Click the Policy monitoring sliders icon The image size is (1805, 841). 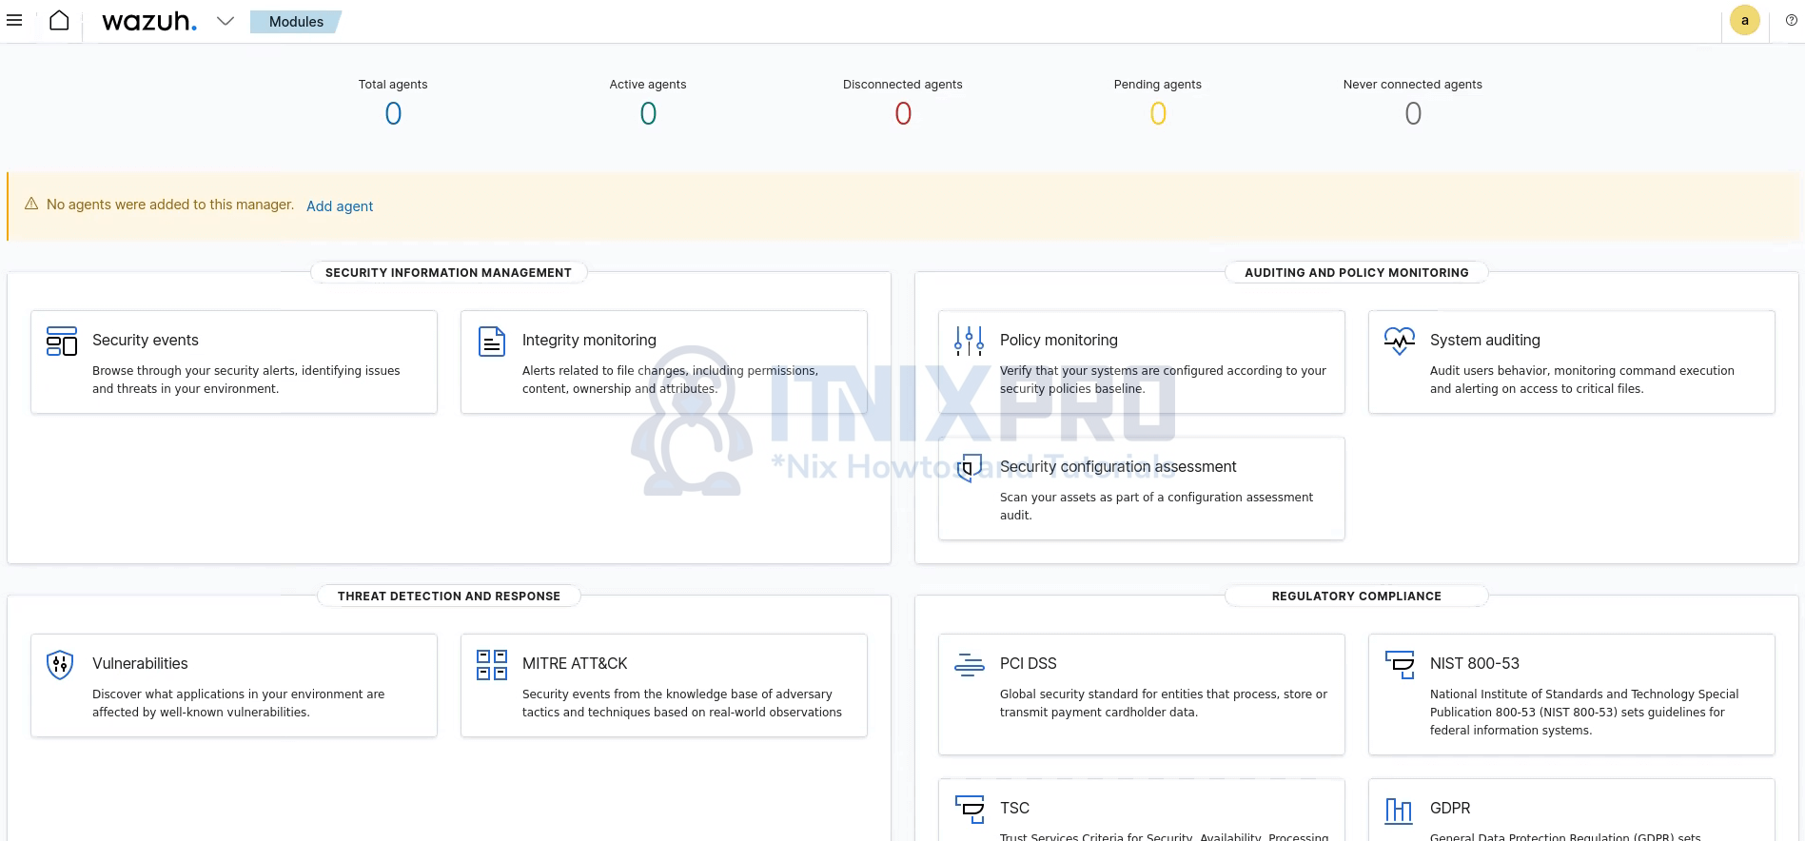tap(969, 342)
